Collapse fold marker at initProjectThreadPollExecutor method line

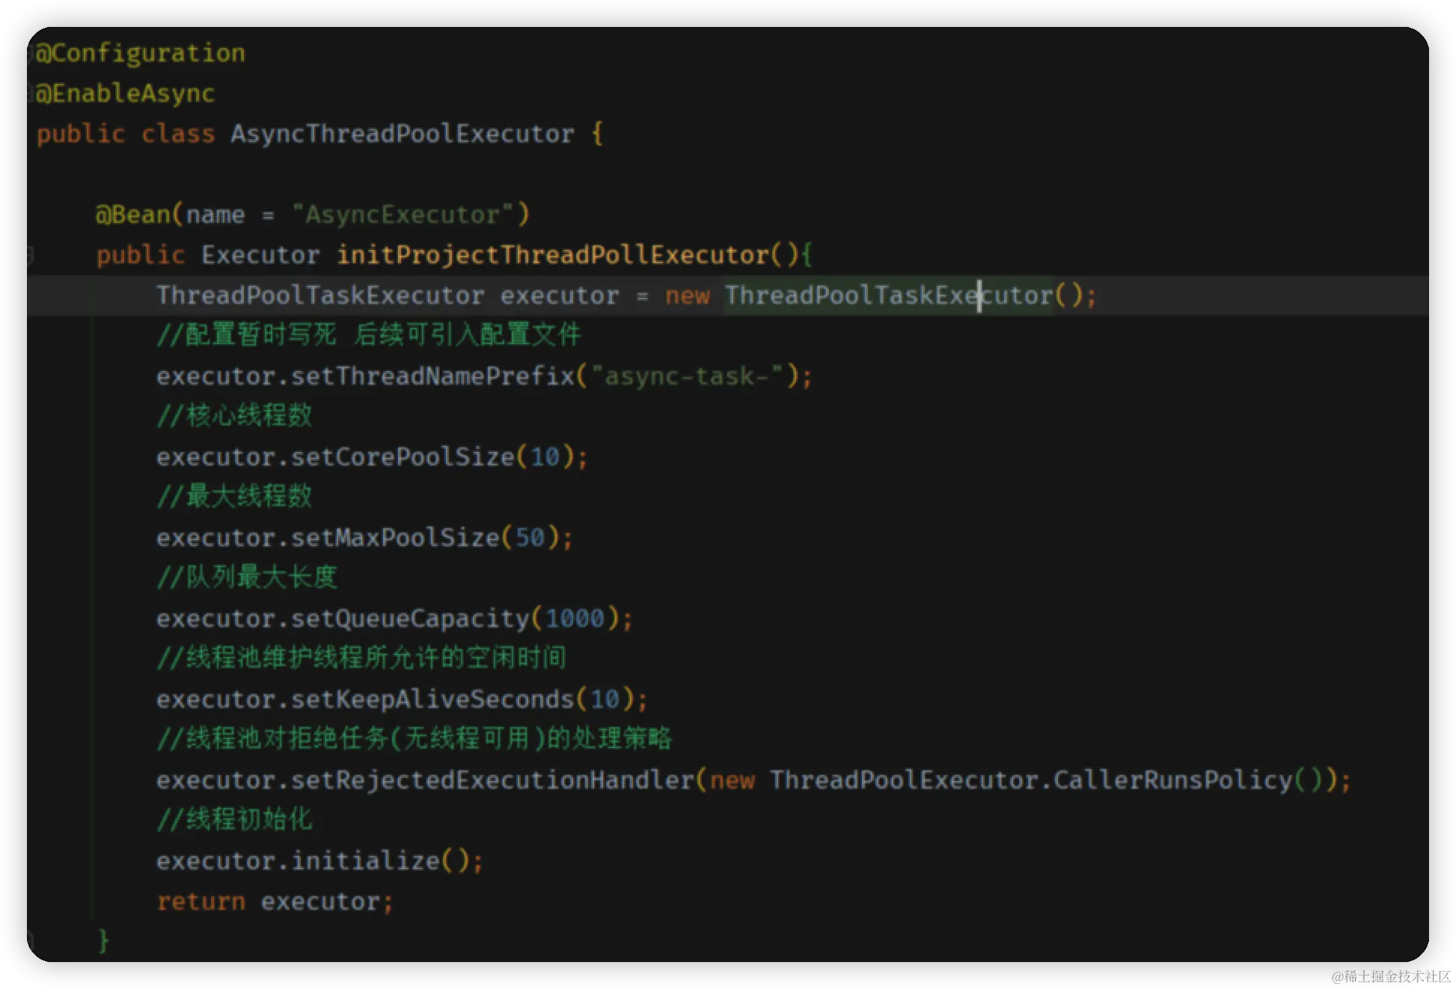(x=31, y=255)
